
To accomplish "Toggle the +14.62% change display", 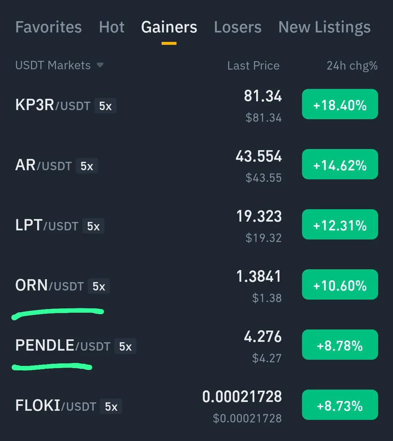I will (340, 164).
